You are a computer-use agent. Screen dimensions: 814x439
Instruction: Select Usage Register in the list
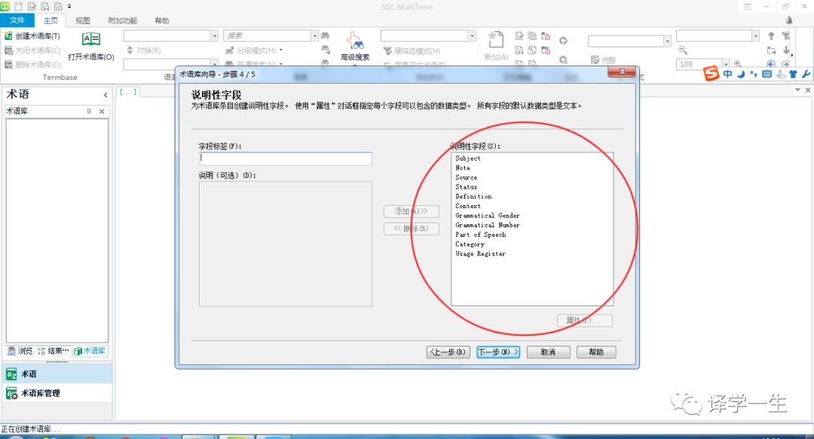(480, 254)
